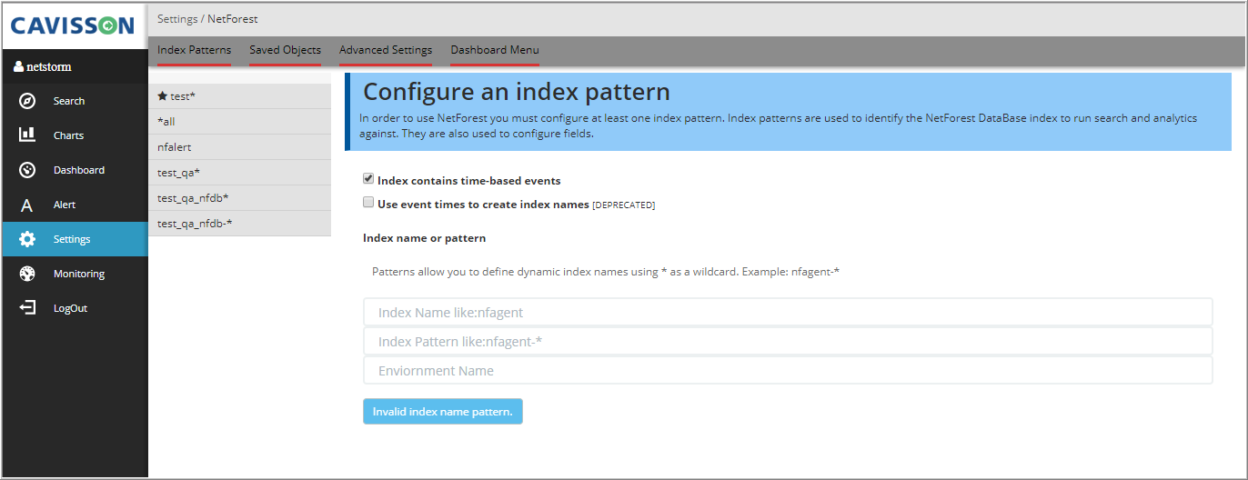The height and width of the screenshot is (480, 1248).
Task: Open Charts from the sidebar menu
Action: point(68,135)
